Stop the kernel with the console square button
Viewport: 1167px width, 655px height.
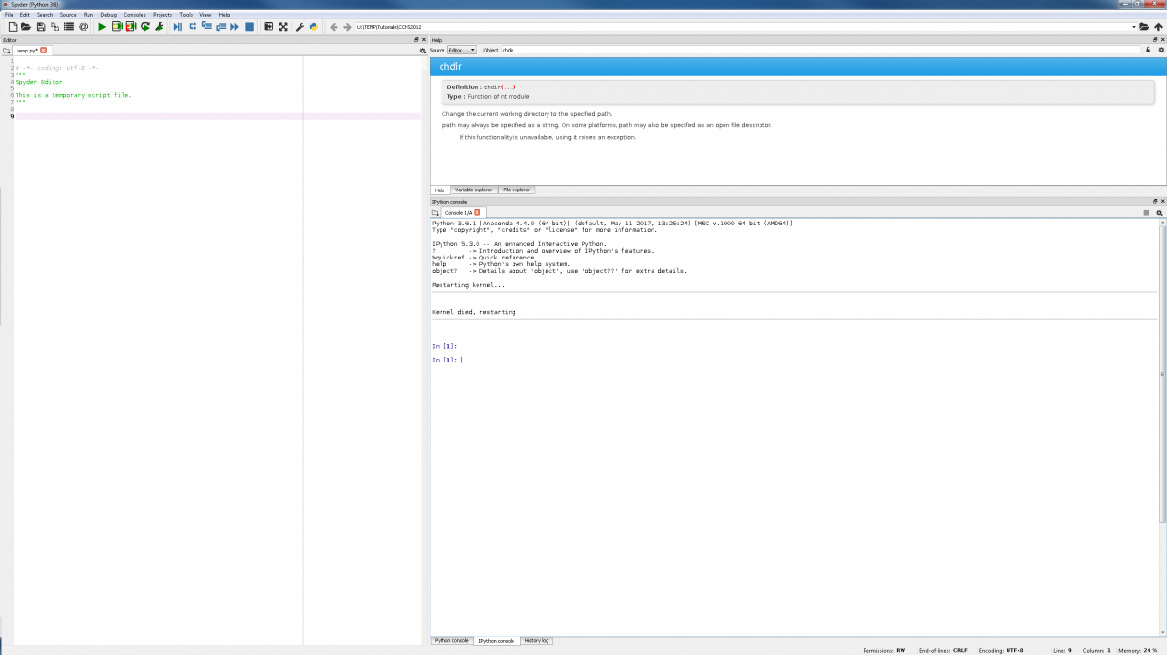pyautogui.click(x=1147, y=212)
